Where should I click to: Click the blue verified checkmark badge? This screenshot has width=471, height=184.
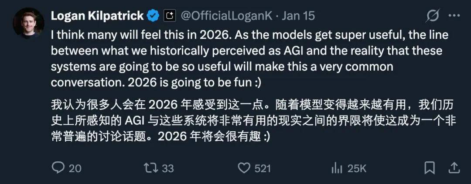153,17
